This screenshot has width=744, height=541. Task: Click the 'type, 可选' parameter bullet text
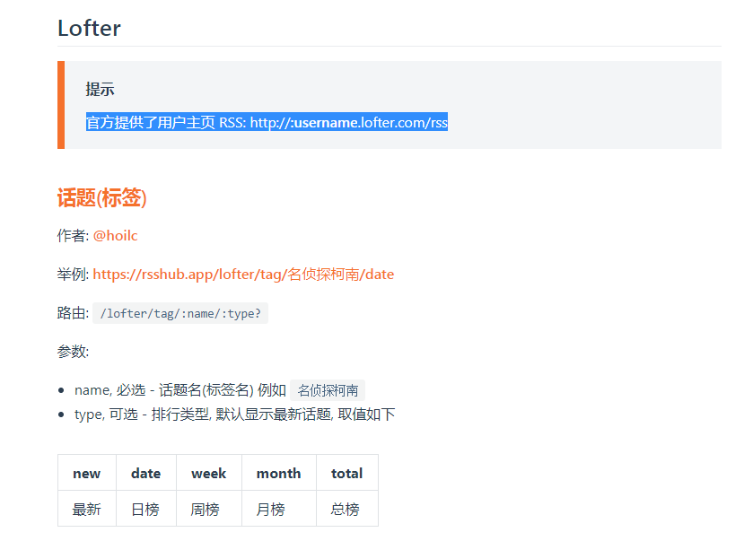(235, 414)
